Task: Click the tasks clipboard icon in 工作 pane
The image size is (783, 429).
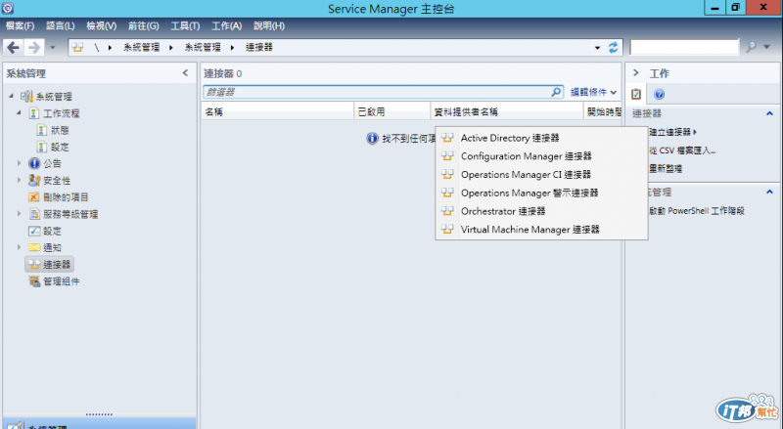Action: [x=636, y=94]
